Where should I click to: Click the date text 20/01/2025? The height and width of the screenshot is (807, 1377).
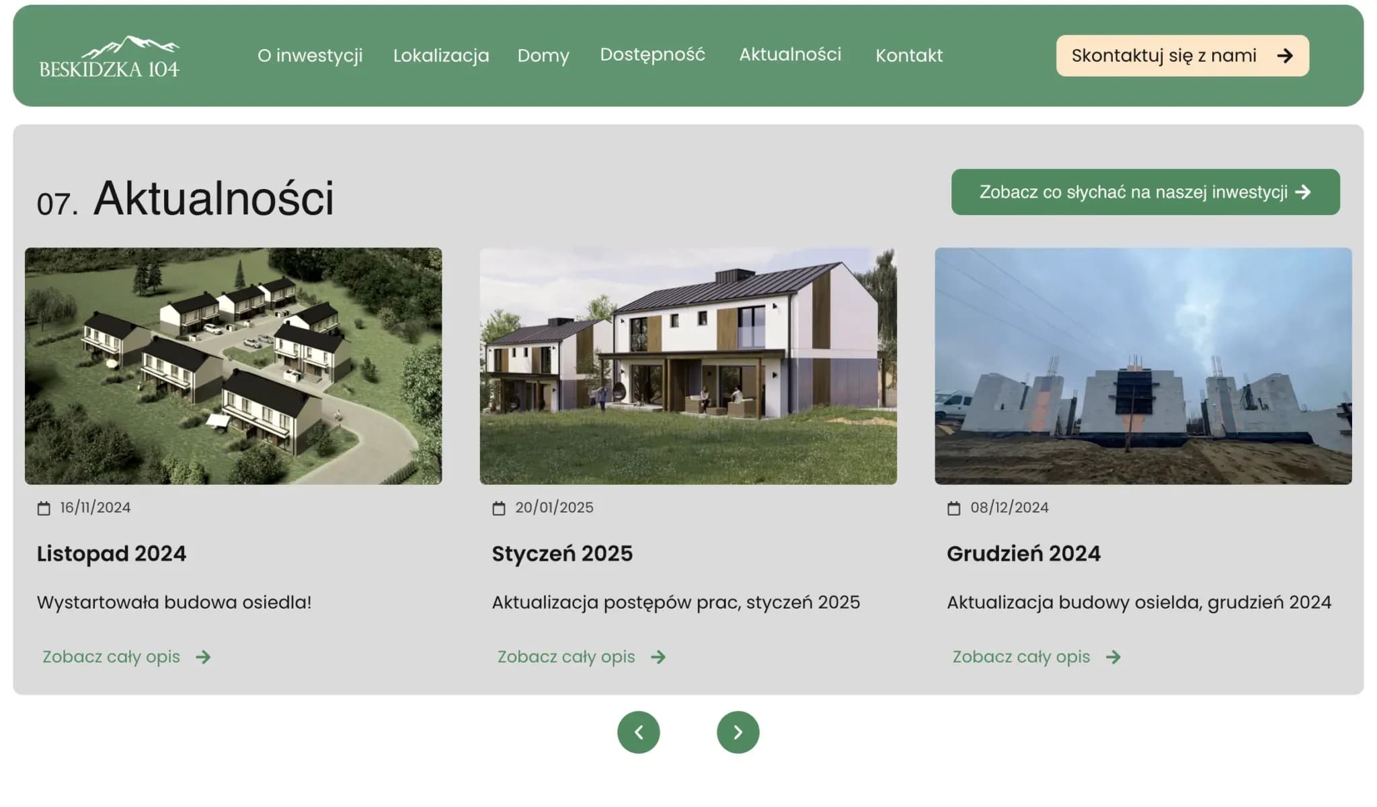554,508
